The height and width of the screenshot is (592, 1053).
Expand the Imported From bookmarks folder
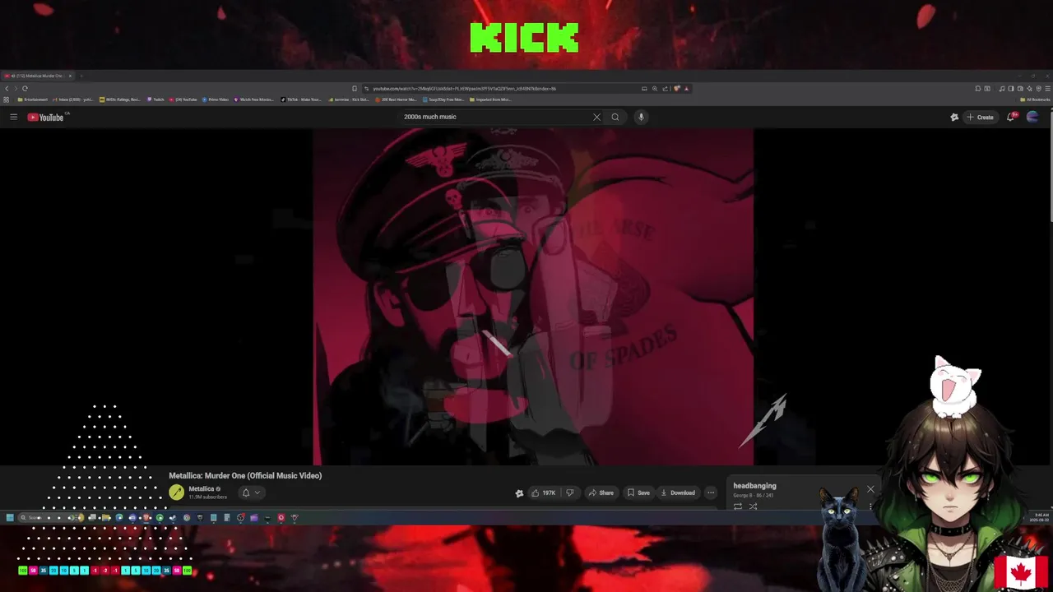[490, 99]
